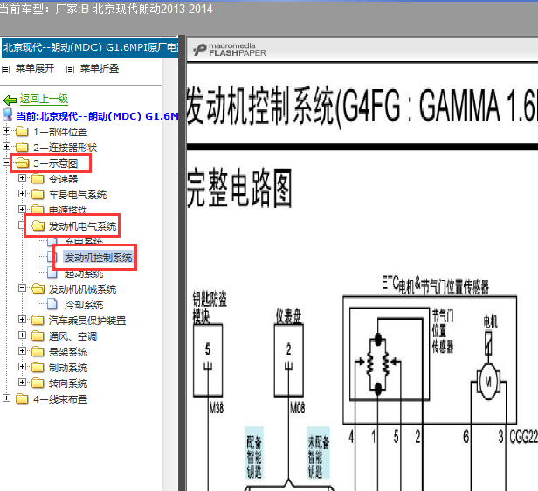Click the document icon of 起动系统
Image resolution: width=538 pixels, height=491 pixels.
(52, 273)
